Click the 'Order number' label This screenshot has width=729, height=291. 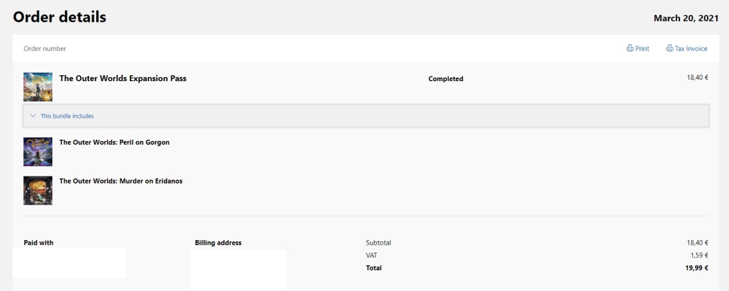pos(45,49)
